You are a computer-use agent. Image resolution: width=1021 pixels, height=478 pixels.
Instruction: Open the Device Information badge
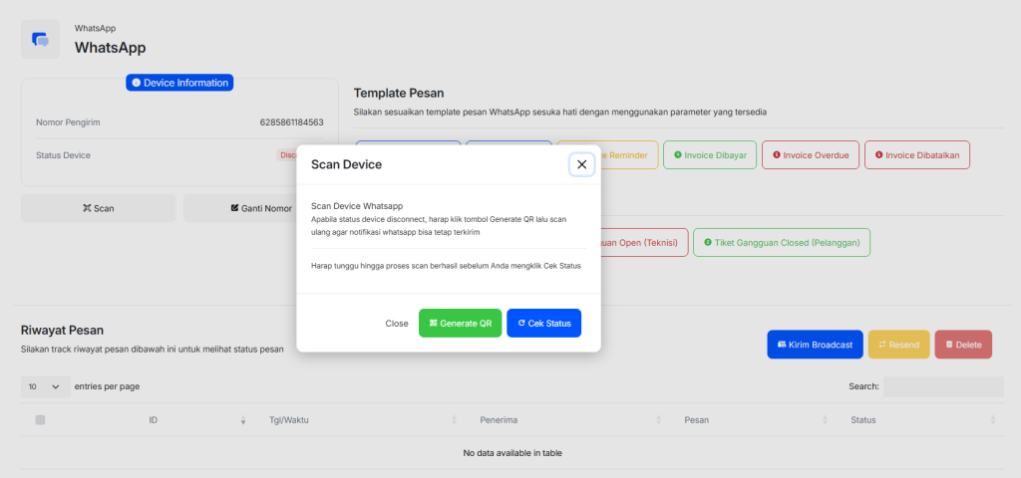tap(179, 83)
